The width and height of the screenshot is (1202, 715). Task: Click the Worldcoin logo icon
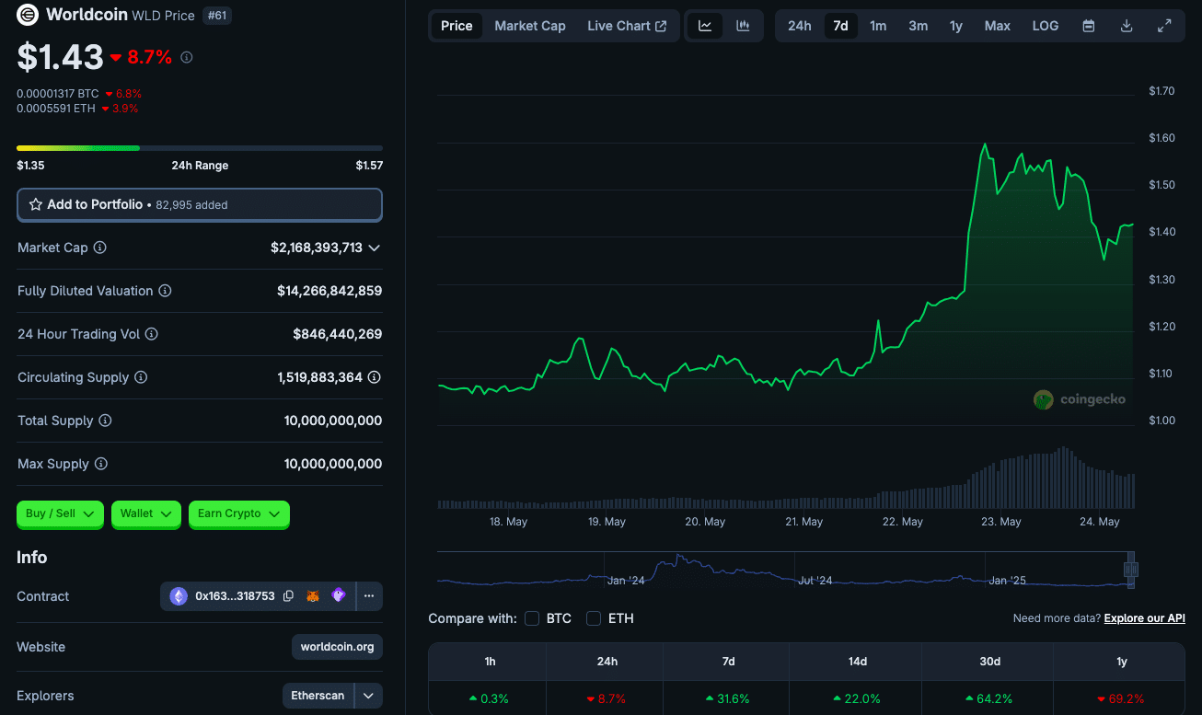[28, 15]
